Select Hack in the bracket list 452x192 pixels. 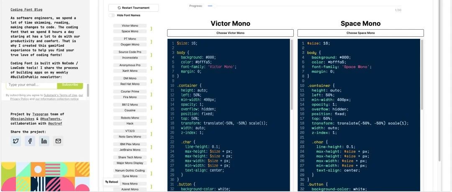click(130, 124)
